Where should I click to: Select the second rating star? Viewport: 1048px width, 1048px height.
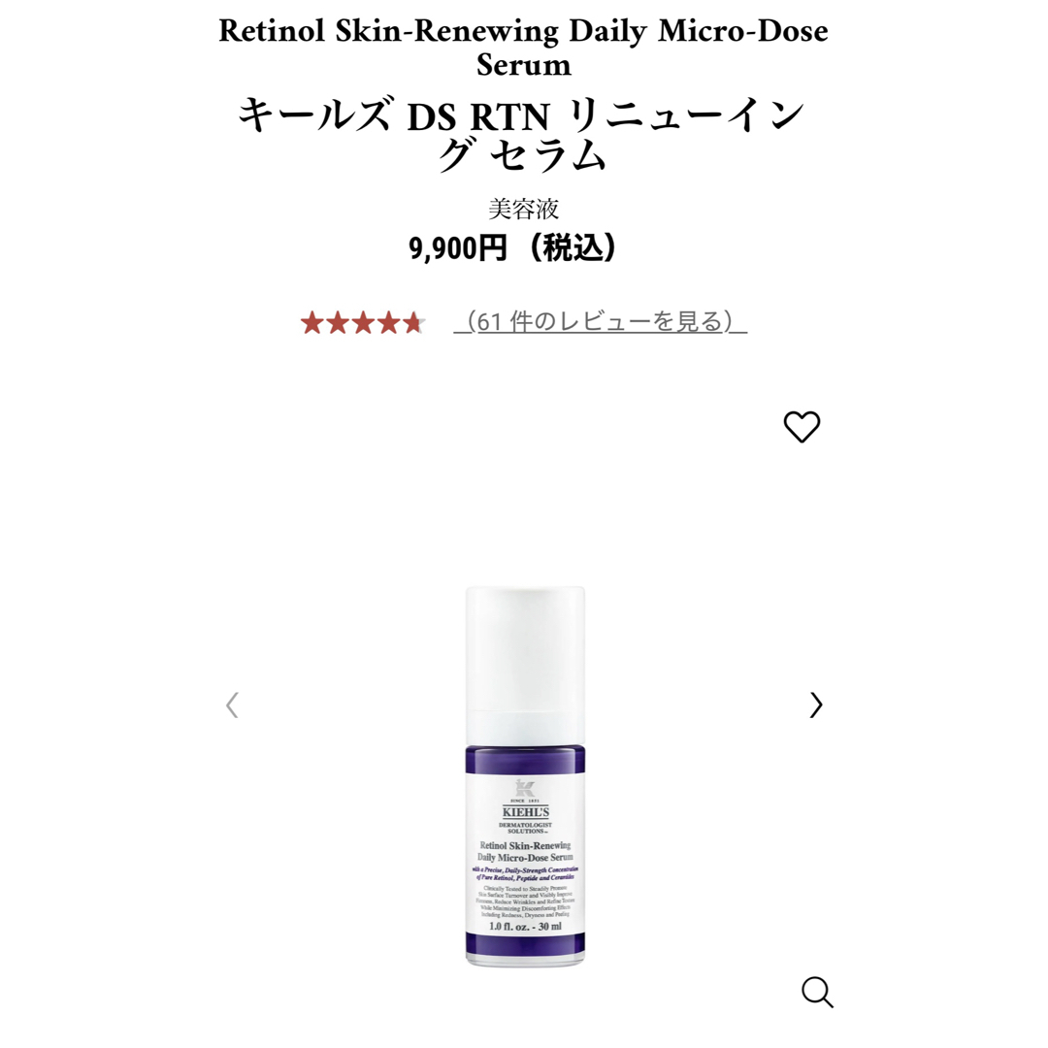(338, 323)
